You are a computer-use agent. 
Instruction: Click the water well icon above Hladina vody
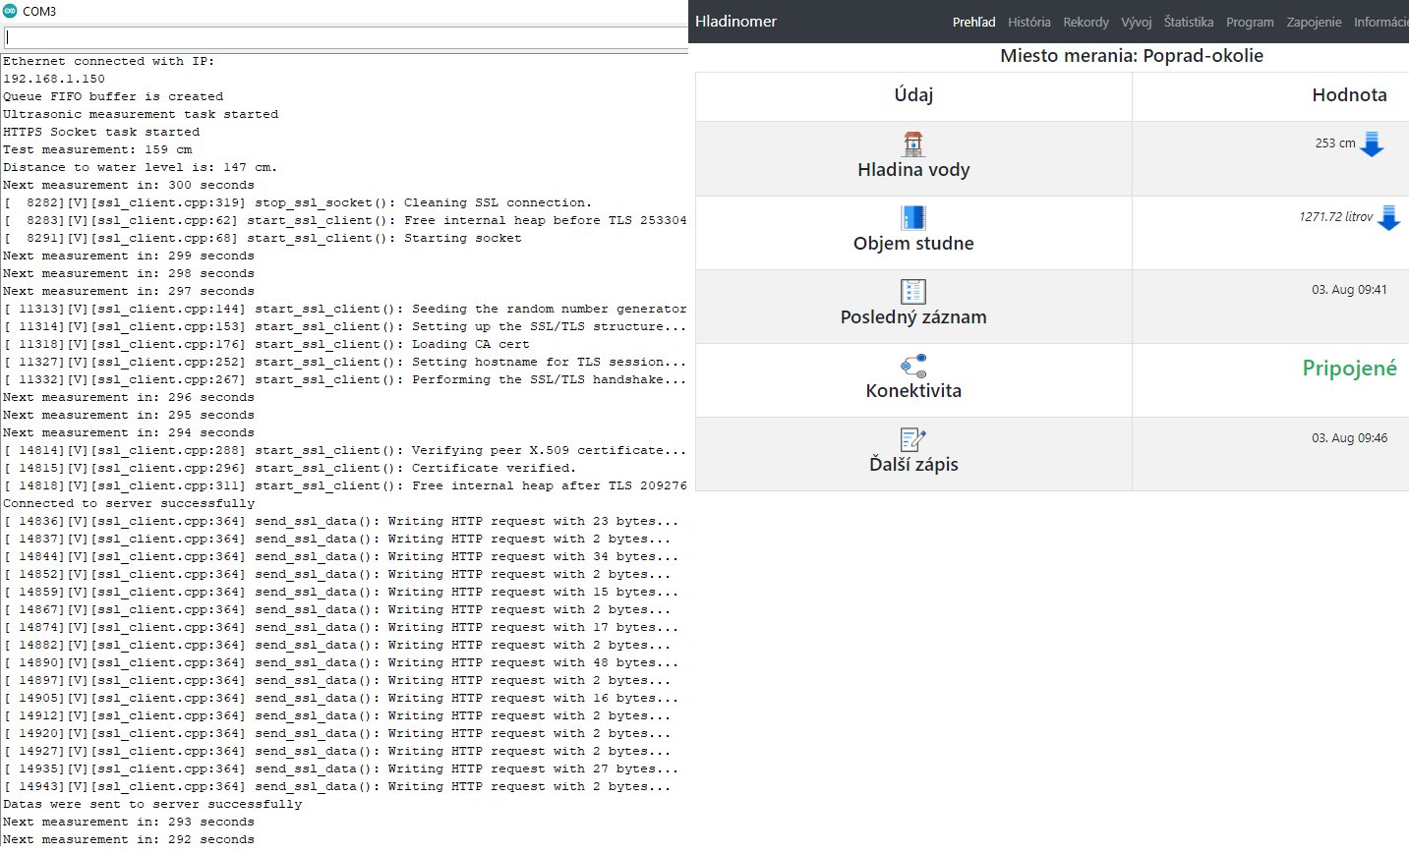coord(913,144)
